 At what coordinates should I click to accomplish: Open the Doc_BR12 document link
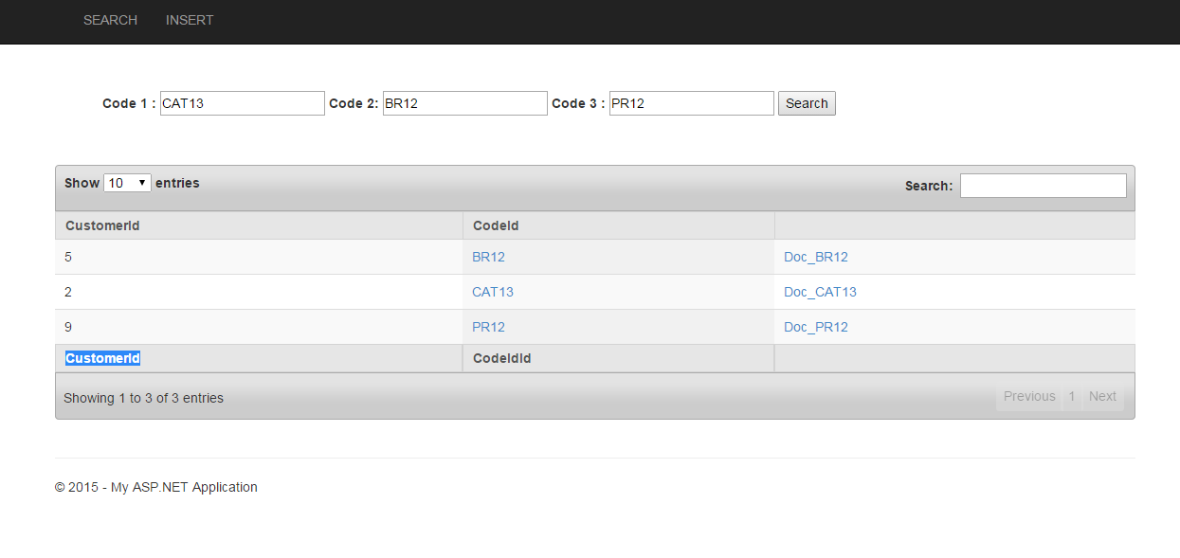click(816, 257)
